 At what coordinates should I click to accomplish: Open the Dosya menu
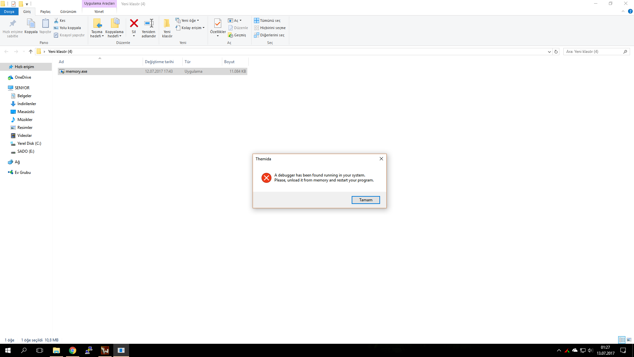point(9,12)
